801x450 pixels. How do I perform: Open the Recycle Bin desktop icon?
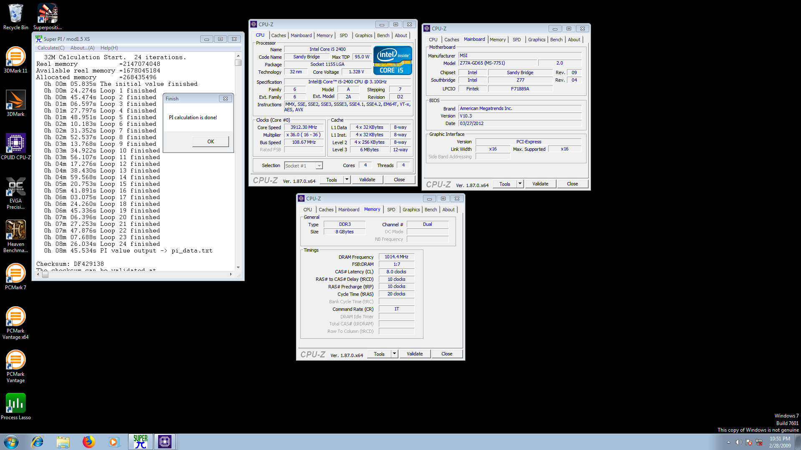tap(16, 17)
